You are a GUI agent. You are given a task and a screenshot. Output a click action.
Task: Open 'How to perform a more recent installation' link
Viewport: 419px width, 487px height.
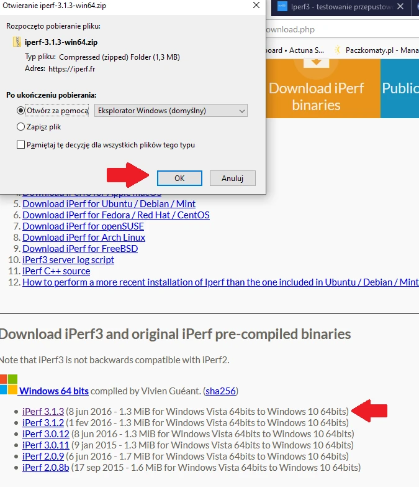click(220, 282)
